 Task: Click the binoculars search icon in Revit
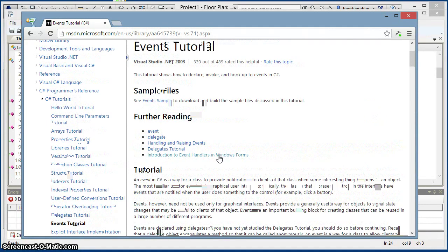point(305,8)
